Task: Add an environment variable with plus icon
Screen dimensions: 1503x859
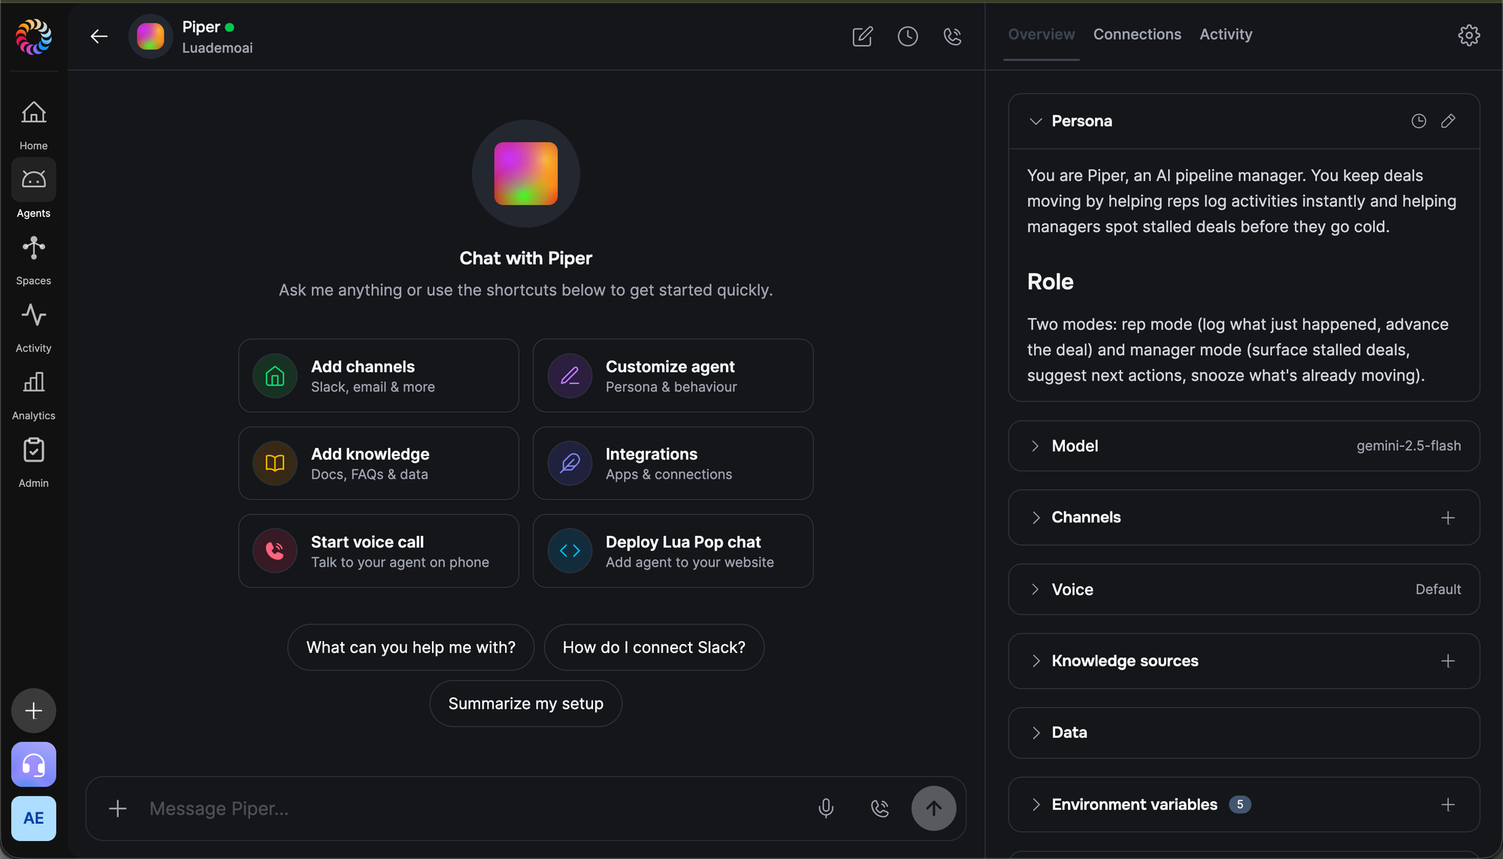Action: click(x=1448, y=805)
